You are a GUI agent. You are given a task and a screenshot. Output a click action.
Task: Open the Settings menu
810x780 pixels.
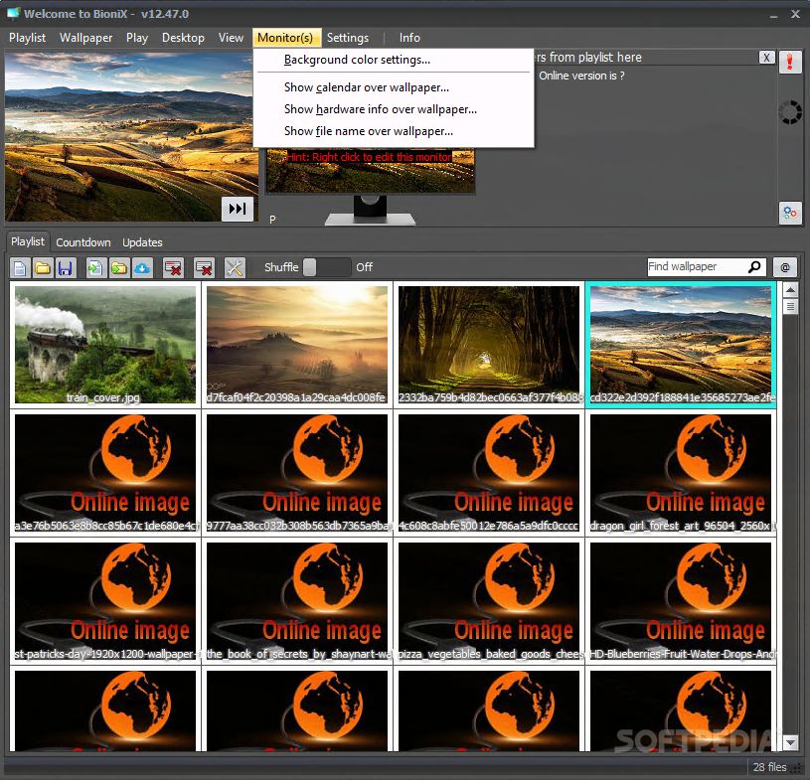(x=348, y=38)
